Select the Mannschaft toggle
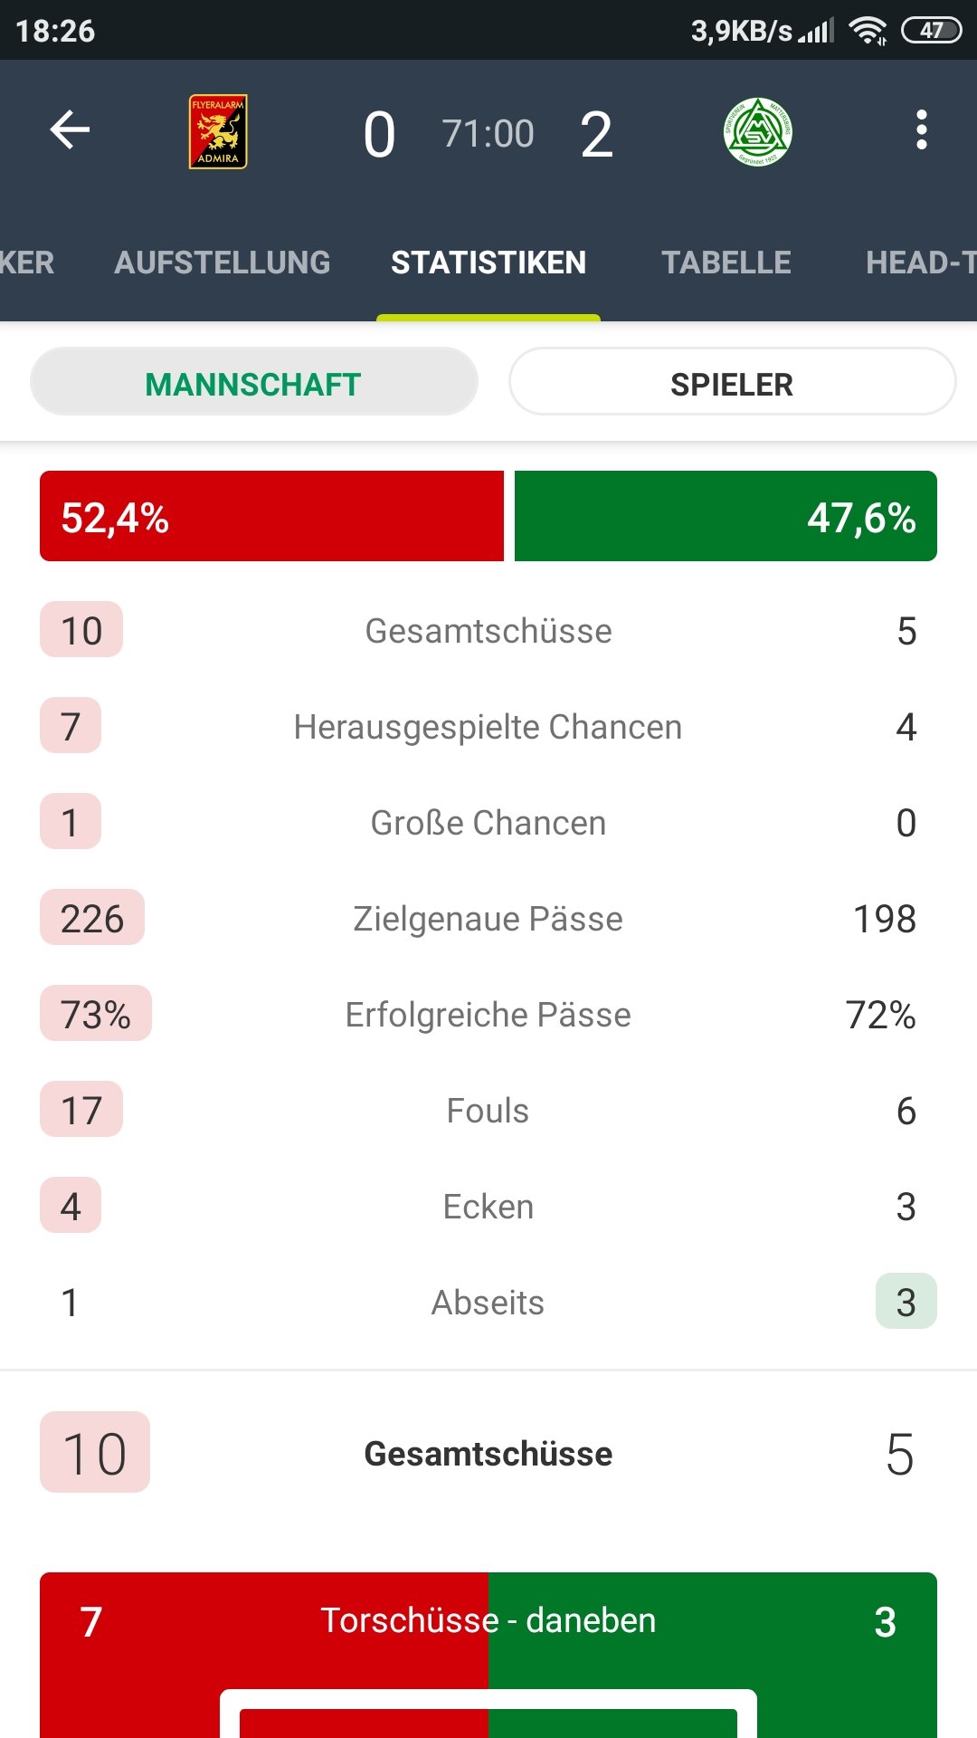977x1738 pixels. 254,382
